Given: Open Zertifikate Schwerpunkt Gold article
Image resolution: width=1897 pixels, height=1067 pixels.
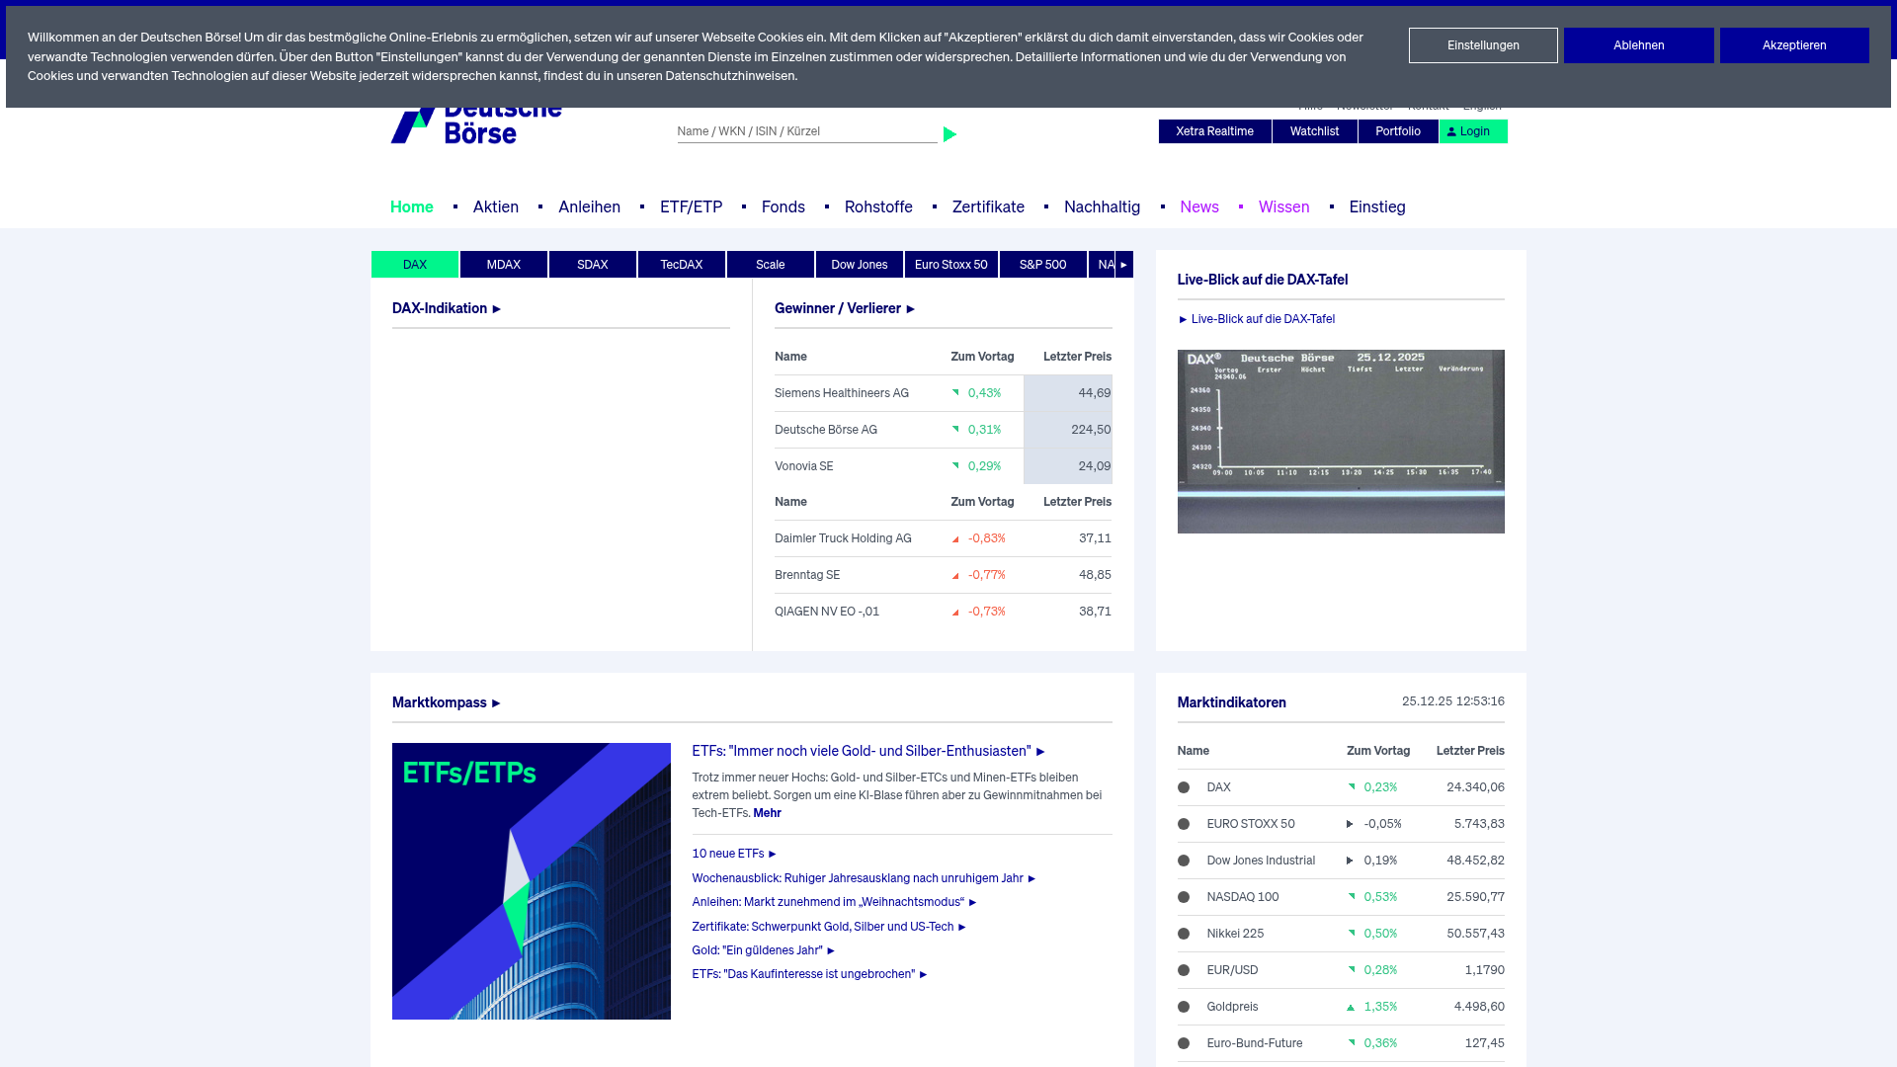Looking at the screenshot, I should click(829, 927).
